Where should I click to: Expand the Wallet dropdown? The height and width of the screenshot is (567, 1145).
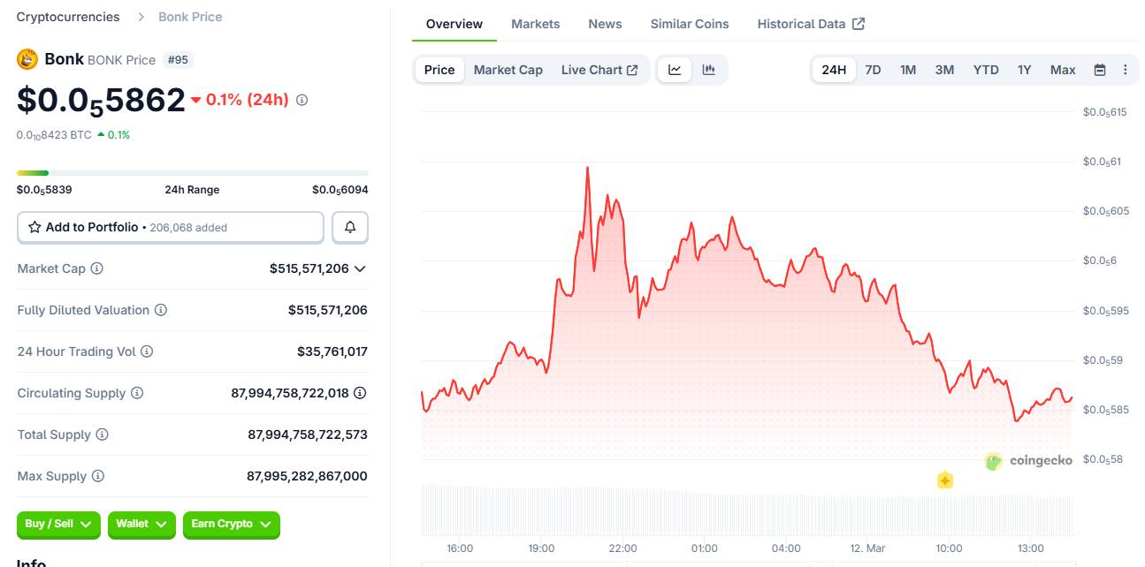coord(141,525)
